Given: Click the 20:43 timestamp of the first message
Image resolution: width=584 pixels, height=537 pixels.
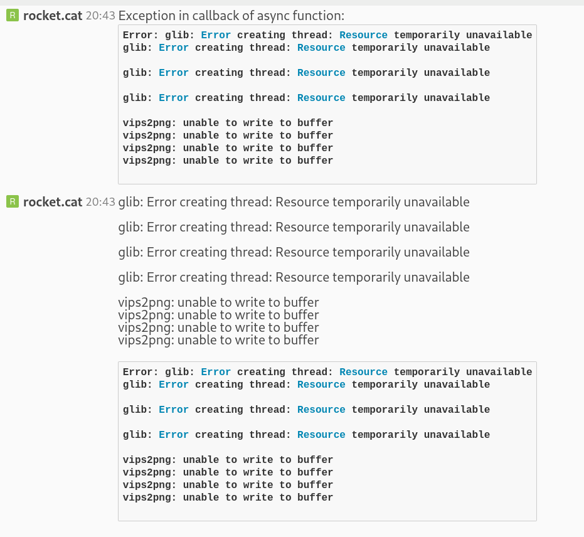Looking at the screenshot, I should 100,16.
